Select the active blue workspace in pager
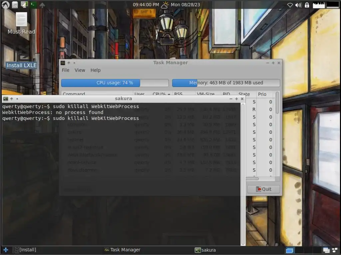 coord(289,250)
